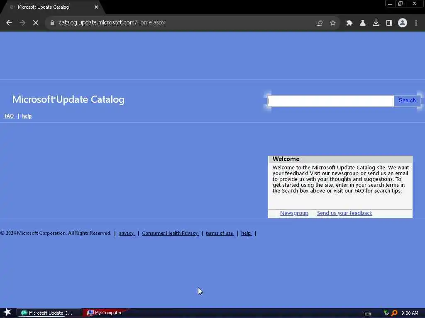Click the 2024 Microsoft Corporation copyright text
The image size is (425, 318).
[x=56, y=233]
